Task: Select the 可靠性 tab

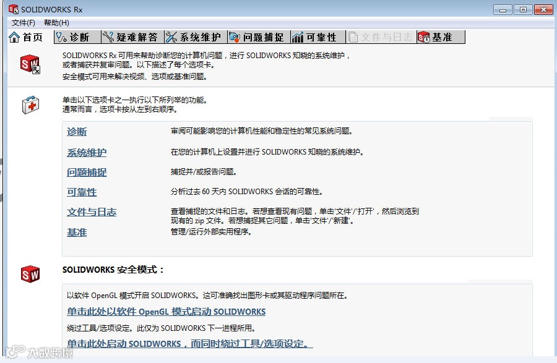Action: (x=318, y=37)
